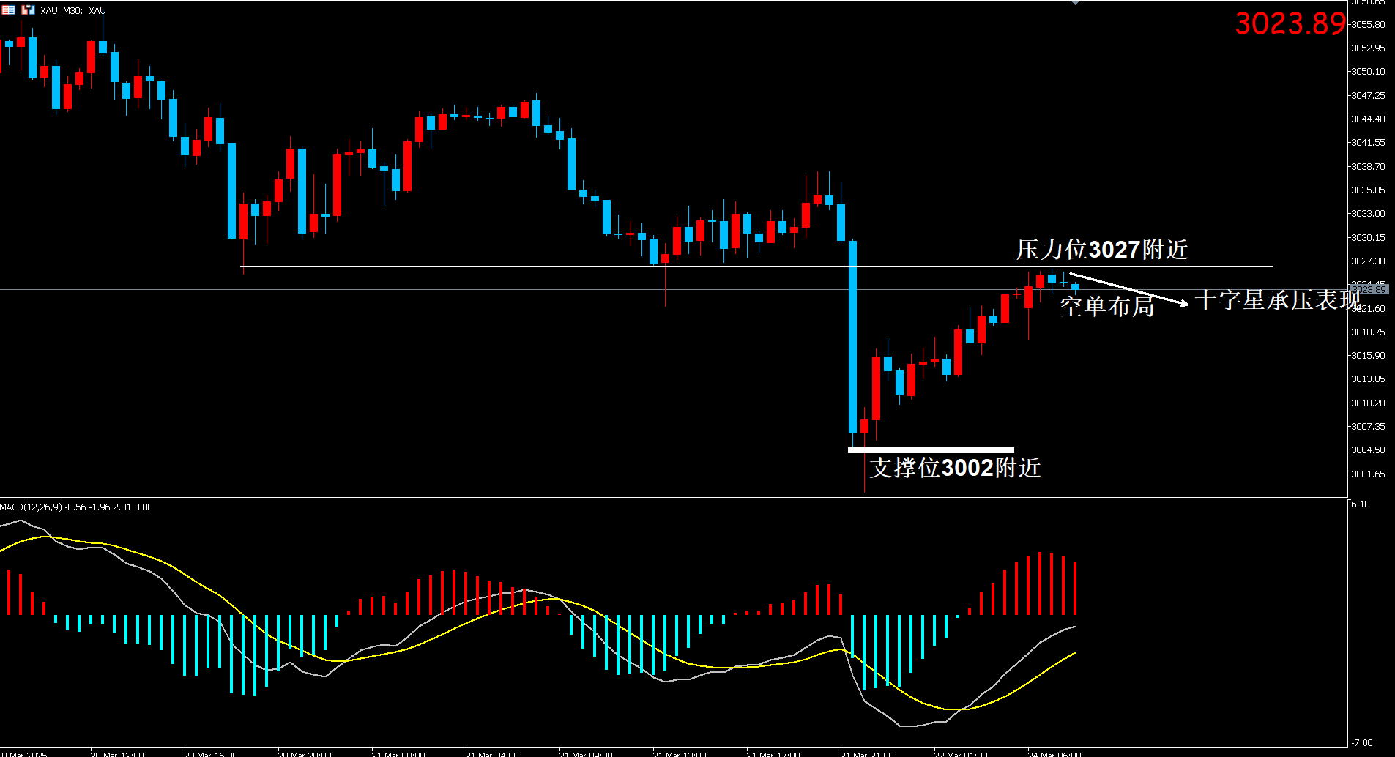The image size is (1395, 757).
Task: Click the 20 Mar 16:00 time label
Action: (210, 753)
